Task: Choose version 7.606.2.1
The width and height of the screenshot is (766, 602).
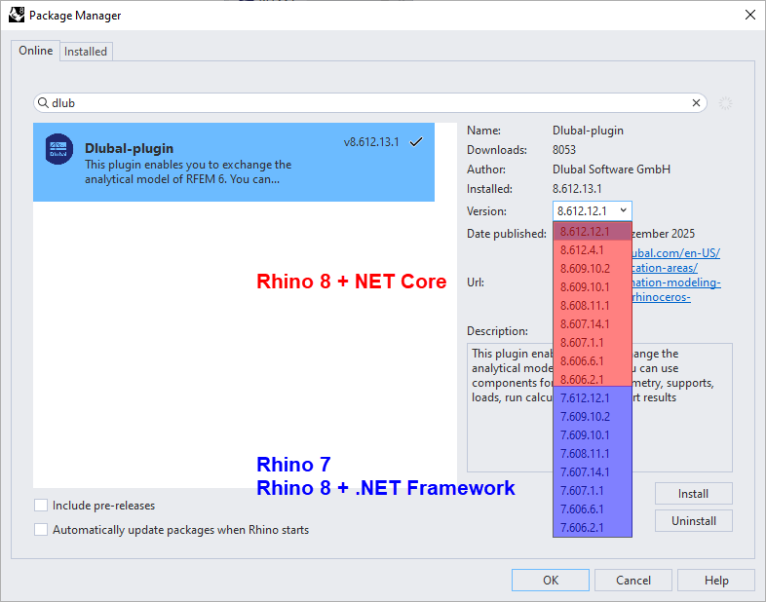Action: tap(593, 528)
